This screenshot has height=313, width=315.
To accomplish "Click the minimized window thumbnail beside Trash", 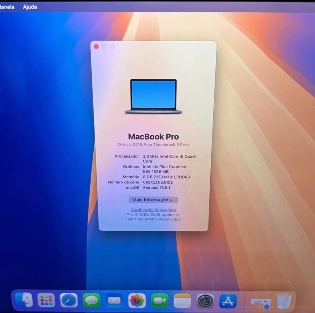I will click(261, 302).
